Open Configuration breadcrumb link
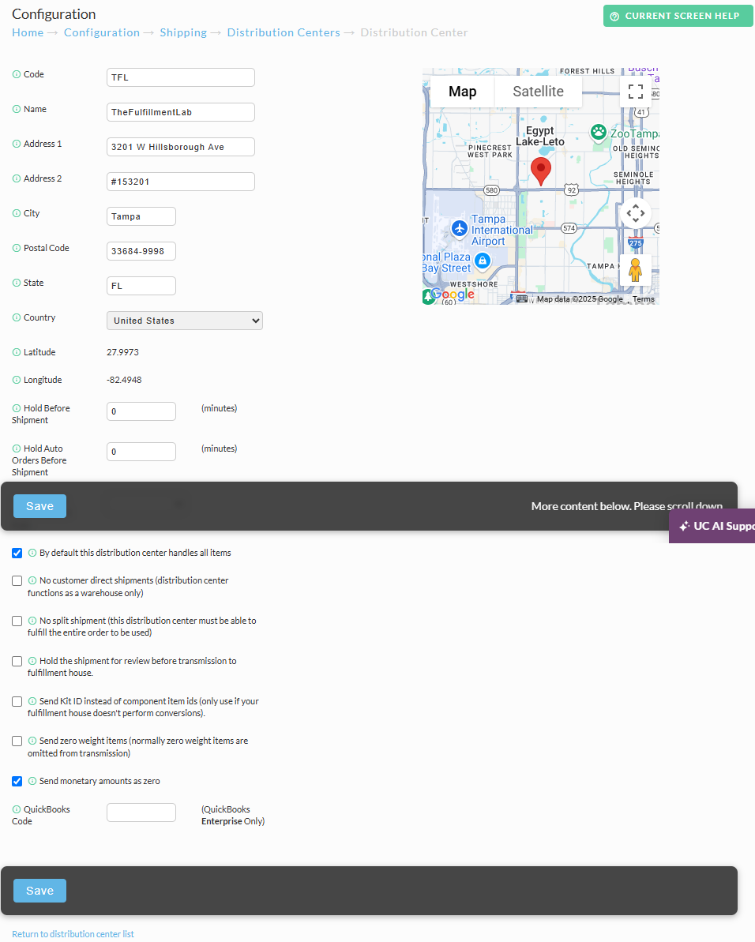755x942 pixels. click(x=102, y=32)
